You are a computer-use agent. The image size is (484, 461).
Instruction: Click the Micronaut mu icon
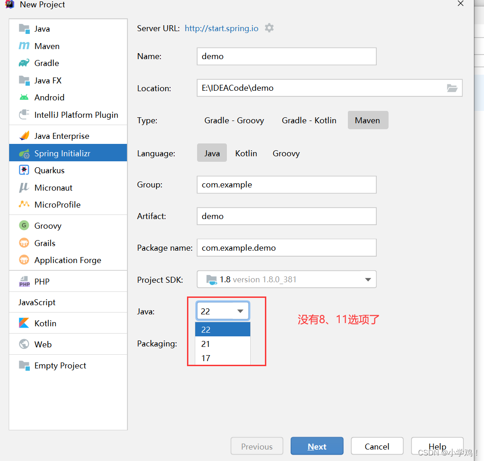tap(24, 187)
